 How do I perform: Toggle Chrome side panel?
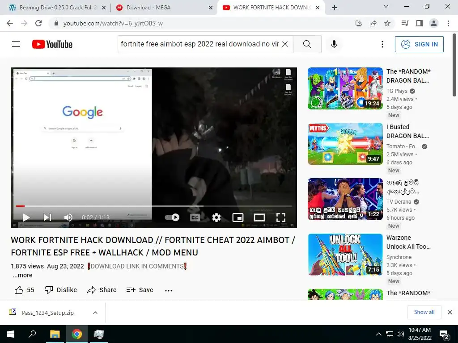[420, 23]
